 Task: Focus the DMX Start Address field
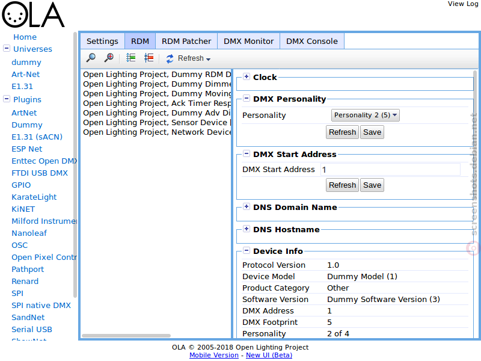390,170
